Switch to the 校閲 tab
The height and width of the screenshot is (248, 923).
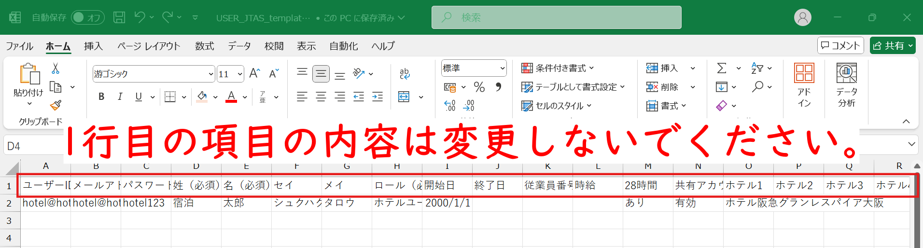[274, 46]
